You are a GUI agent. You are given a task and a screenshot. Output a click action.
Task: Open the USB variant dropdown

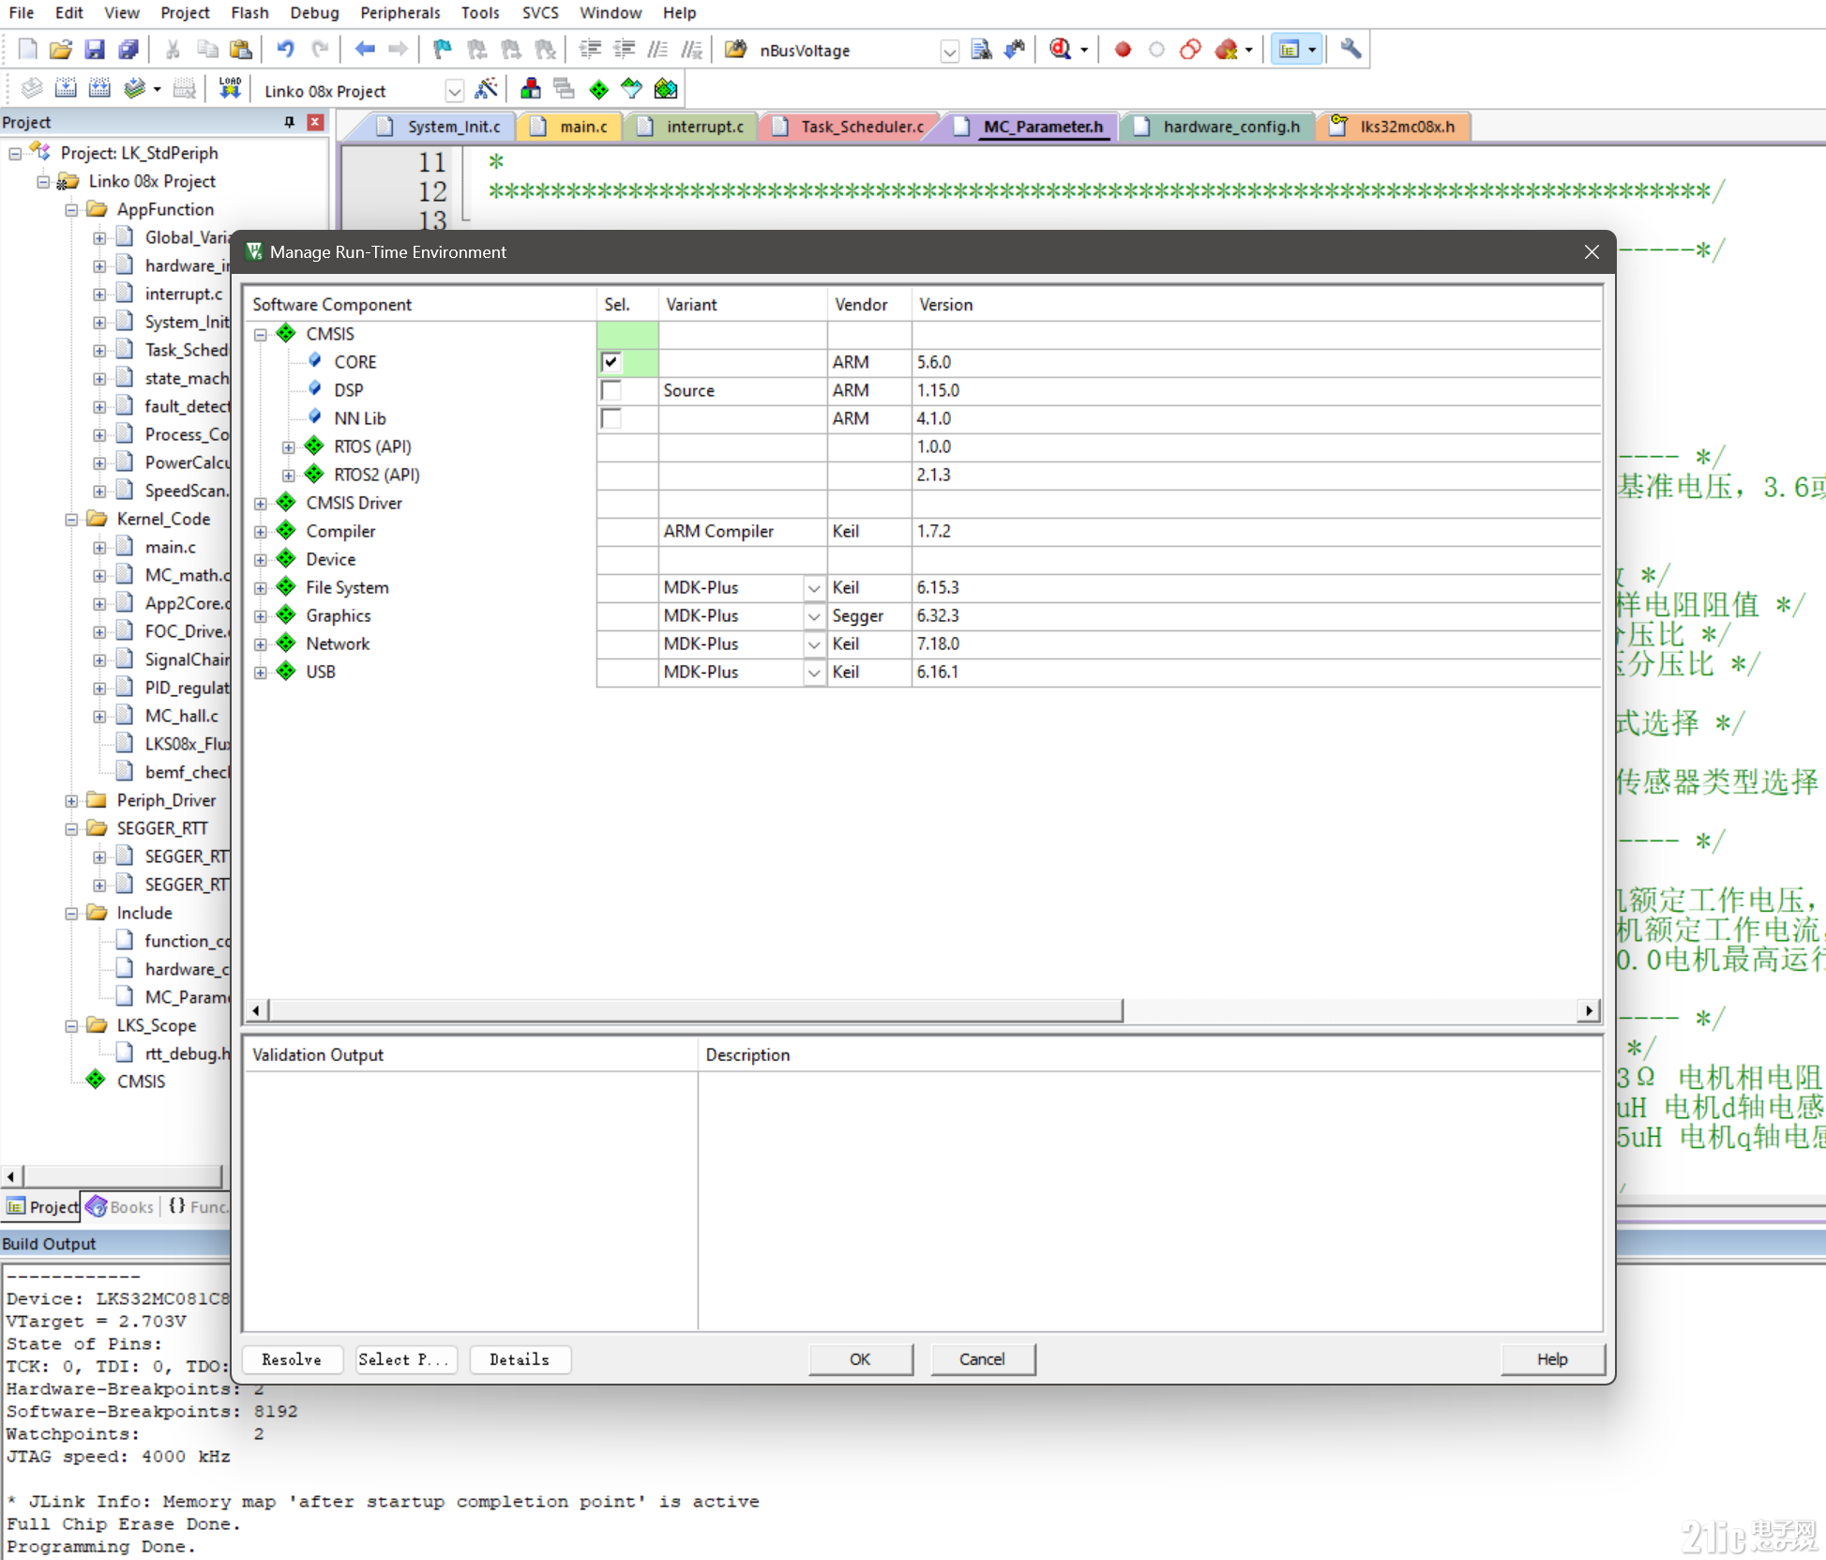814,673
